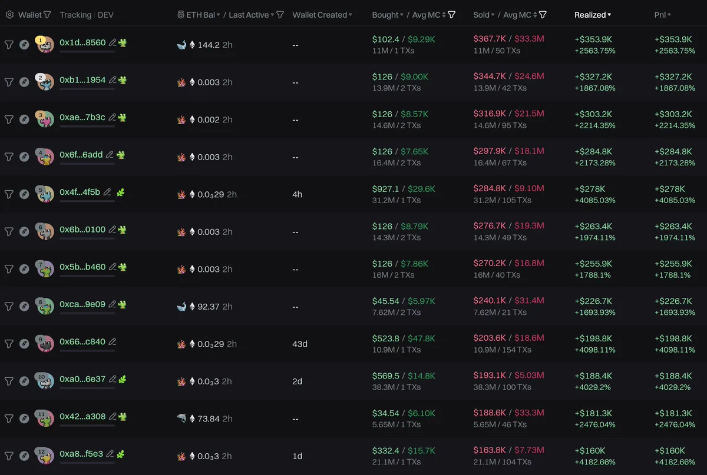
Task: Open wallet address 0xa8...f5e3
Action: (x=81, y=454)
